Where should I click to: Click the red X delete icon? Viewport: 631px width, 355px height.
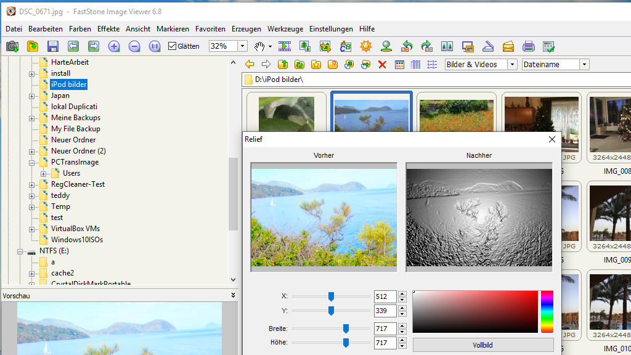pyautogui.click(x=382, y=65)
